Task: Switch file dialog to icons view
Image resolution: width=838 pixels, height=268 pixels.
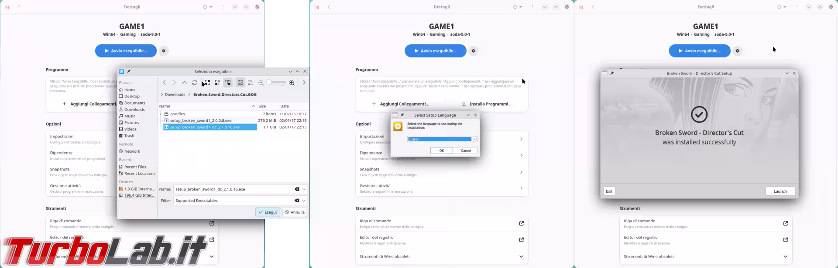Action: point(207,83)
